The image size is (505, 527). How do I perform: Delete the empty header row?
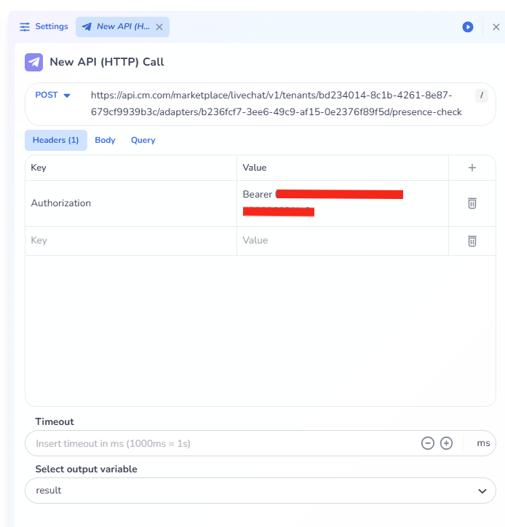coord(472,241)
